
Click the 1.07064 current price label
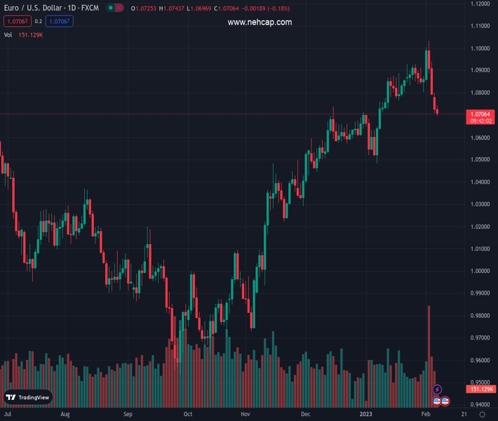point(482,114)
